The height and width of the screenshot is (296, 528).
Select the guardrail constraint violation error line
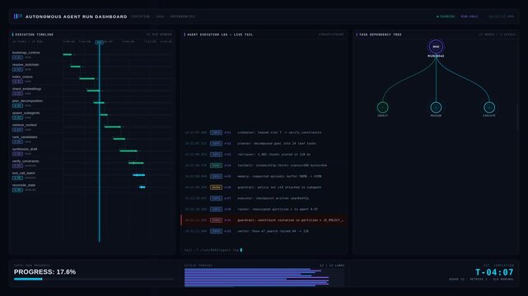click(264, 220)
